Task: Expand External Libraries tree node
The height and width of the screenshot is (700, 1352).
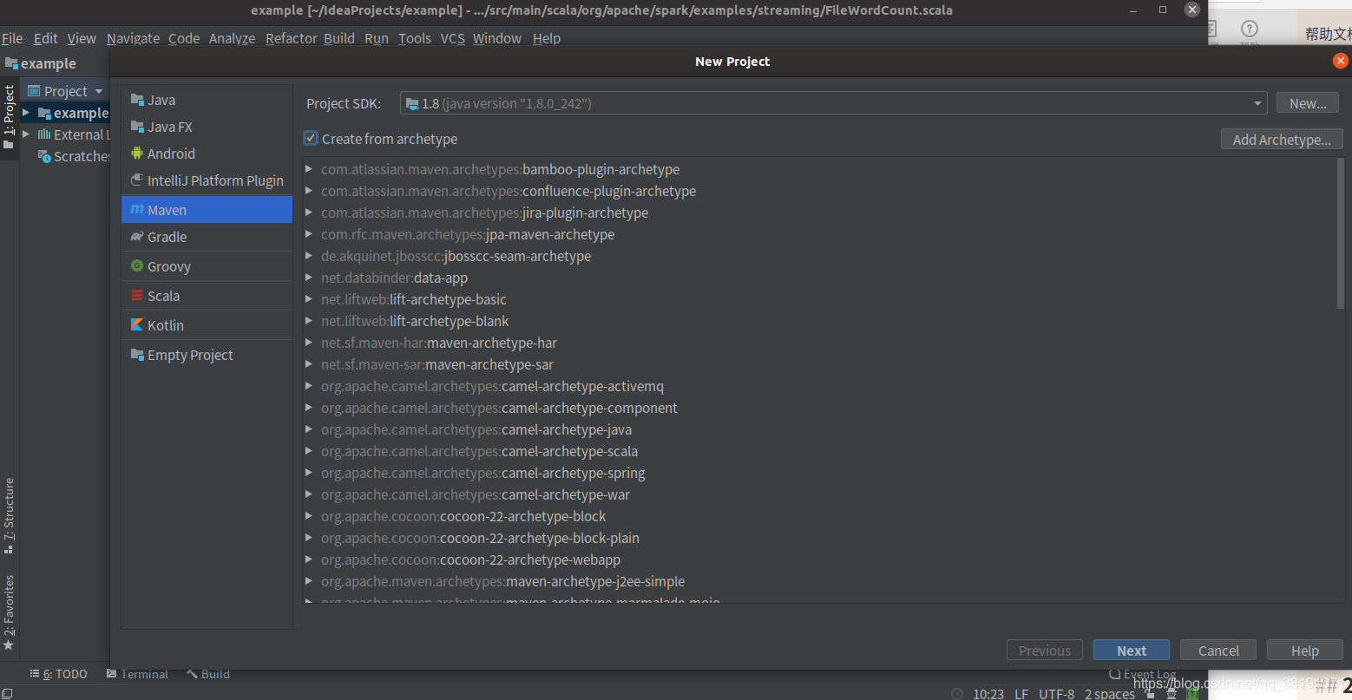Action: point(26,134)
